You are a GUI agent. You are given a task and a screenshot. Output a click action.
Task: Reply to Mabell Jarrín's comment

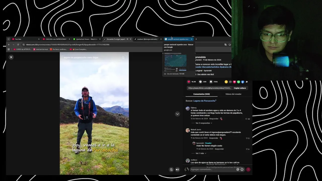[x=214, y=138]
